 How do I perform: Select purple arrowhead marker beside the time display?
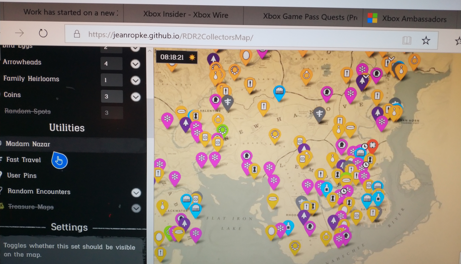[213, 59]
